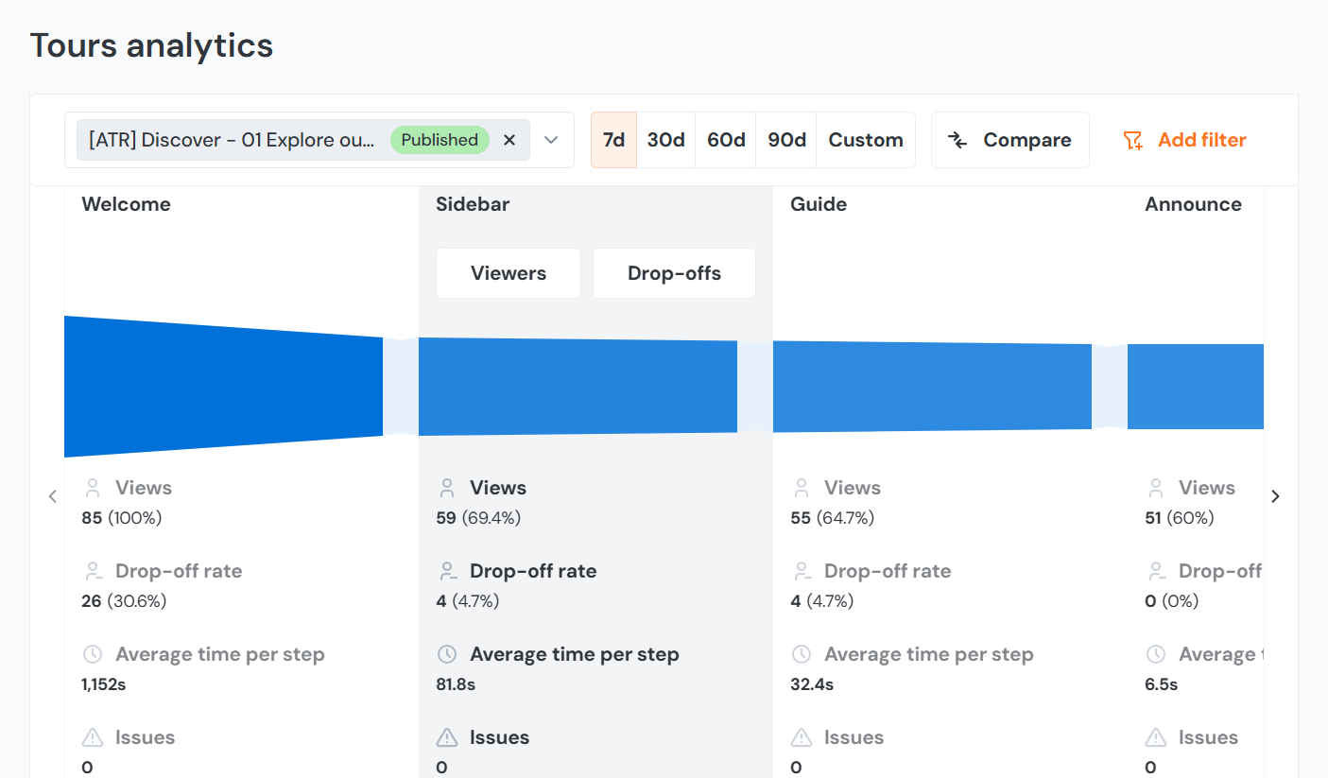Select the 60d range tab
The width and height of the screenshot is (1328, 778).
click(726, 140)
